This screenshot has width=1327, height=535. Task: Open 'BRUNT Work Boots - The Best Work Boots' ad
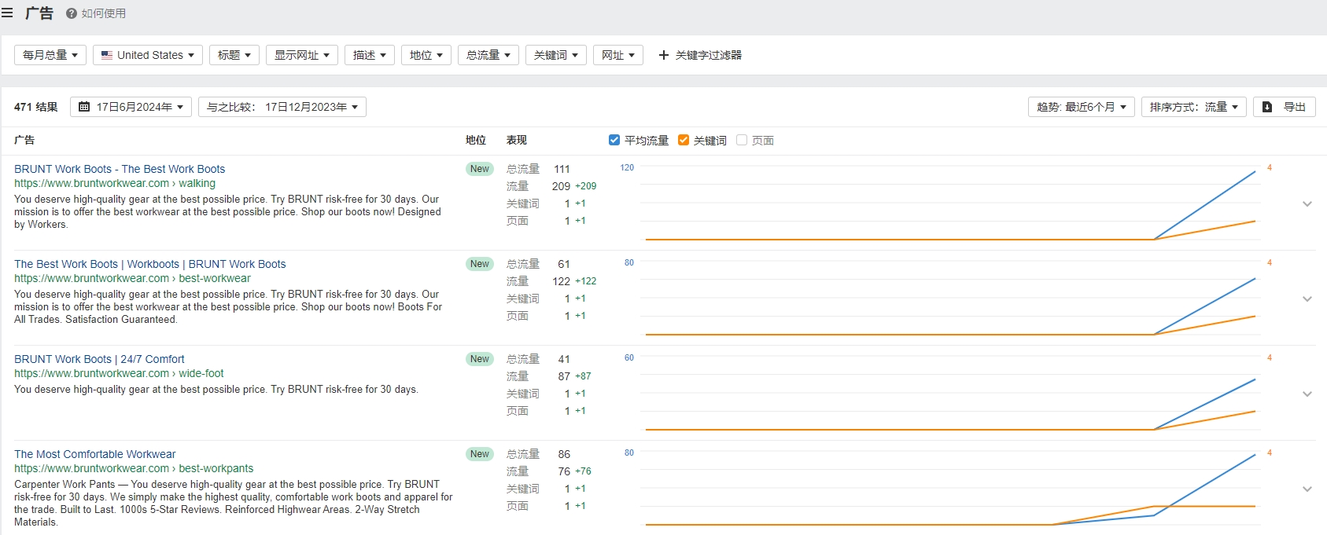[x=120, y=169]
